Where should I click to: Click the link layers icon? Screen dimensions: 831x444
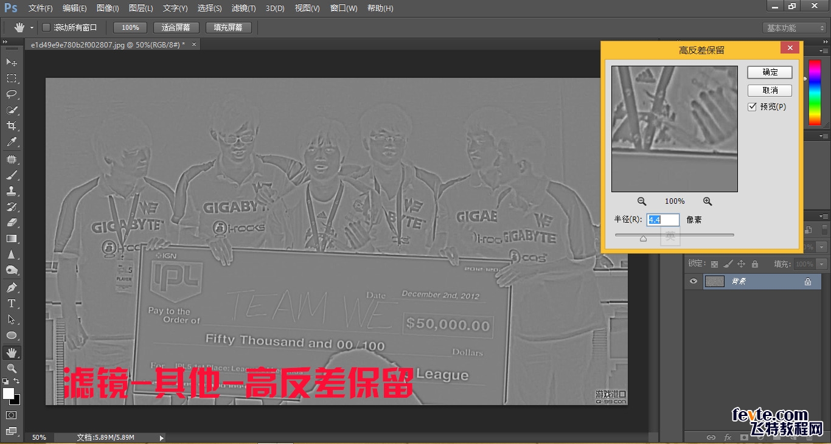[711, 437]
